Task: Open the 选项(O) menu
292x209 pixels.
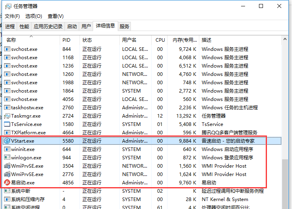Action: pos(34,16)
